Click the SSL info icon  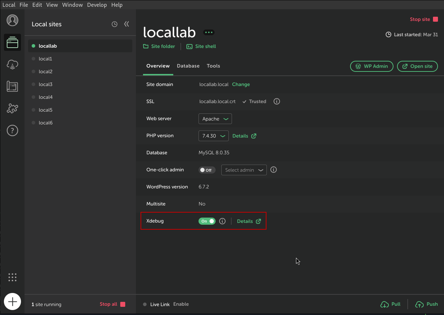(x=277, y=101)
